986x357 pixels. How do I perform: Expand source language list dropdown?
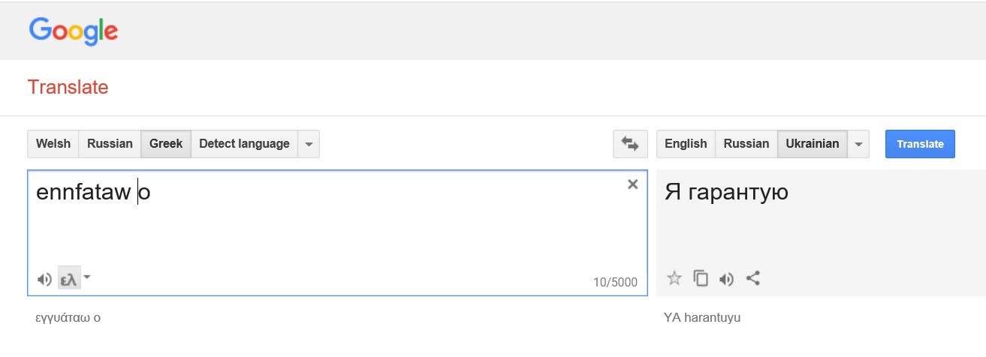click(308, 144)
